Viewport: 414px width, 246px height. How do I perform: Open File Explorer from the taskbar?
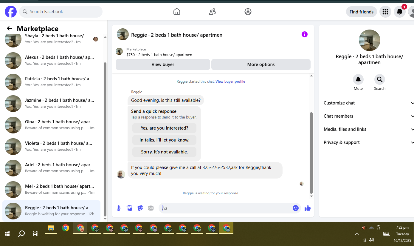click(51, 228)
